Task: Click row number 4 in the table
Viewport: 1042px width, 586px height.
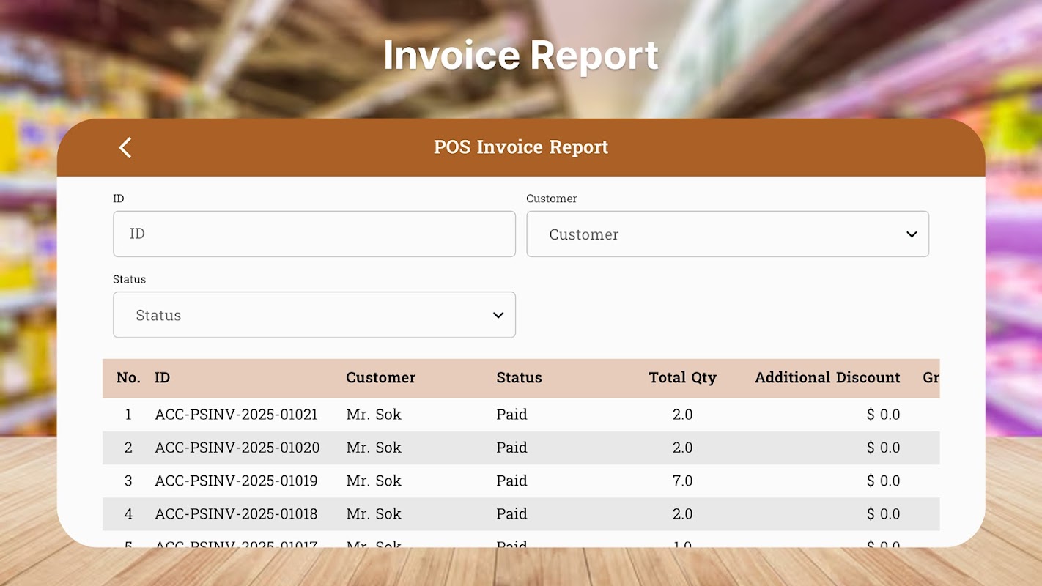Action: (128, 514)
